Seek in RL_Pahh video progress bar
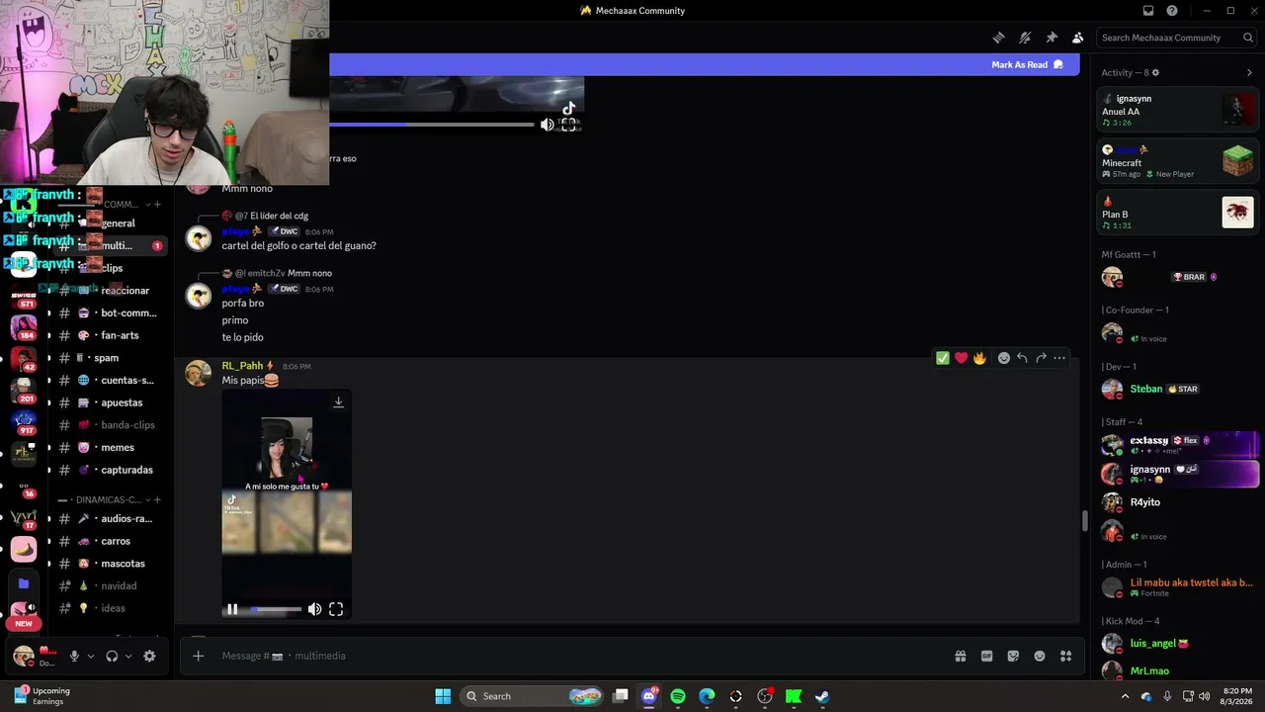This screenshot has width=1265, height=712. (276, 609)
